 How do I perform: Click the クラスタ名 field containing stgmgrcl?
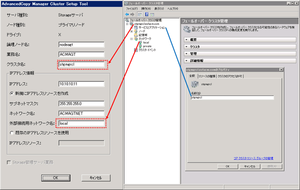pos(81,64)
